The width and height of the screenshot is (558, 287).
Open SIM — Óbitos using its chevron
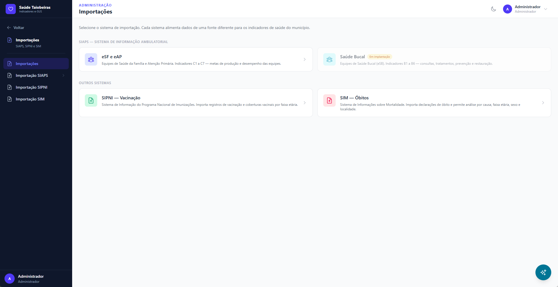543,103
